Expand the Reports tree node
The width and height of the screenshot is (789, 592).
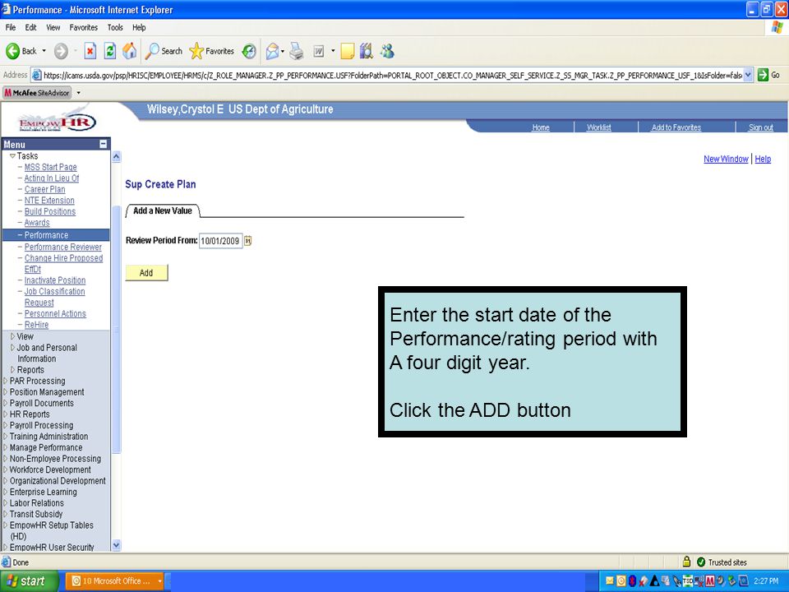12,369
